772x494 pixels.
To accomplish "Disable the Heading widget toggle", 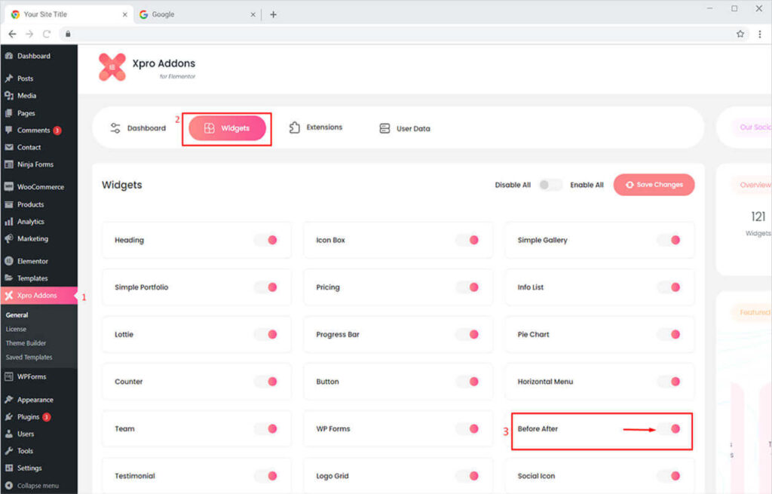I will coord(266,240).
